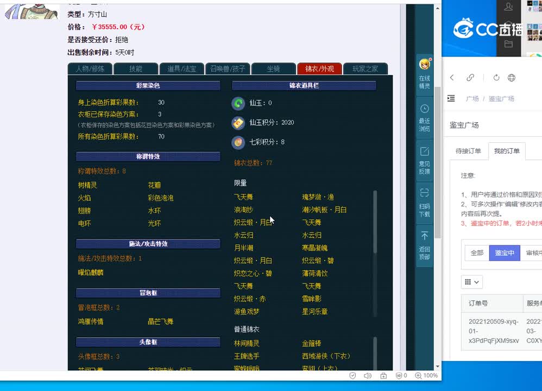Screen dimensions: 542x391
Task: Refresh the right panel page
Action: click(x=496, y=78)
